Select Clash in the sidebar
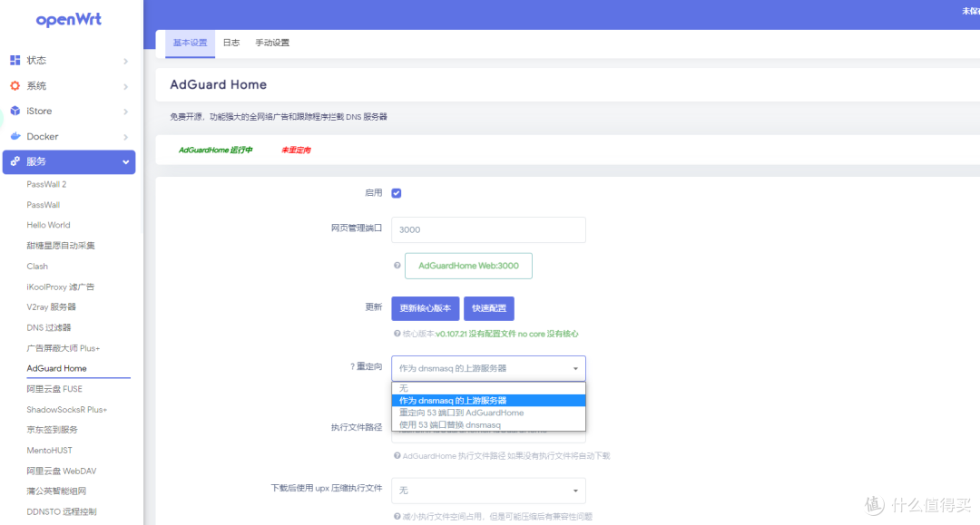This screenshot has height=525, width=980. [x=37, y=266]
